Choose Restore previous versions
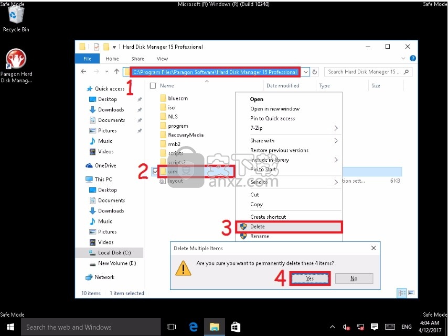Viewport: 448px width, 336px height. 289,150
